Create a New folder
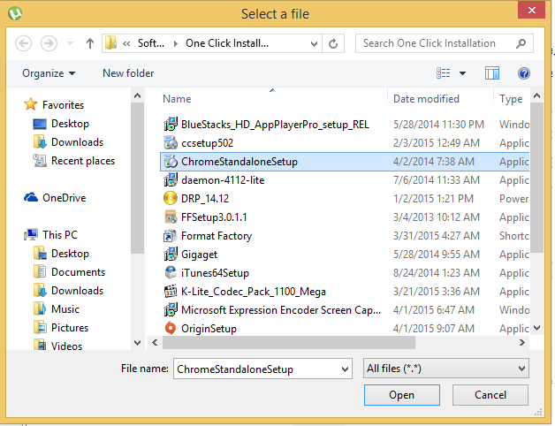Screen dimensions: 555x426 coord(128,73)
